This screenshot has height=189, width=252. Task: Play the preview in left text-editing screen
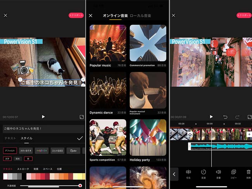43,117
